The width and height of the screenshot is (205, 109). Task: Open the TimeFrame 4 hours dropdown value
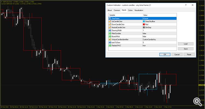point(159,18)
